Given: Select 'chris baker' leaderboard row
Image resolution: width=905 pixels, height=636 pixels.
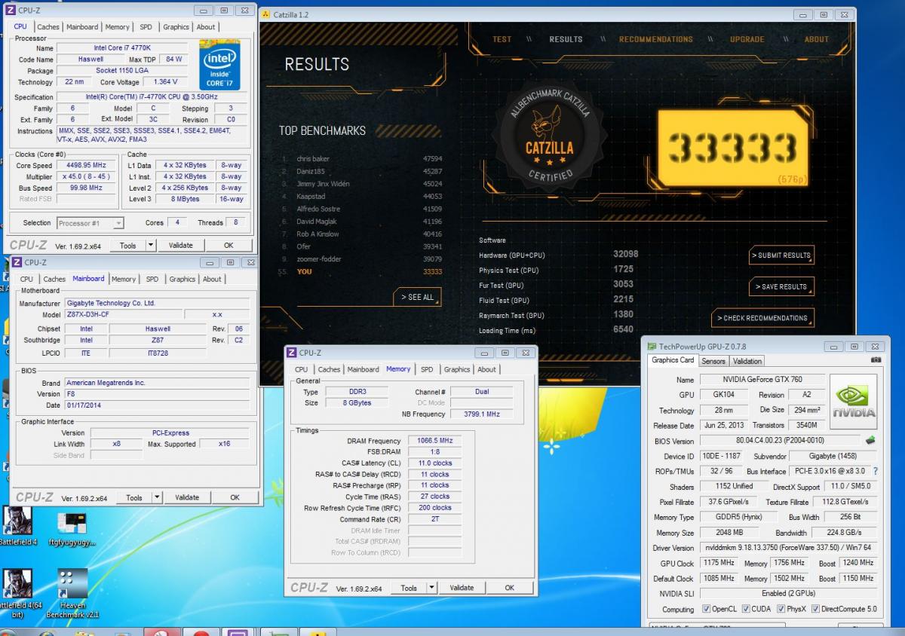Looking at the screenshot, I should [x=362, y=159].
